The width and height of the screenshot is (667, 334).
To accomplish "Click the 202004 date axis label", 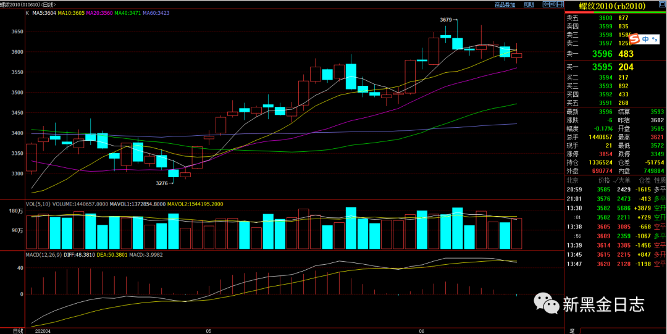I will coord(43,330).
